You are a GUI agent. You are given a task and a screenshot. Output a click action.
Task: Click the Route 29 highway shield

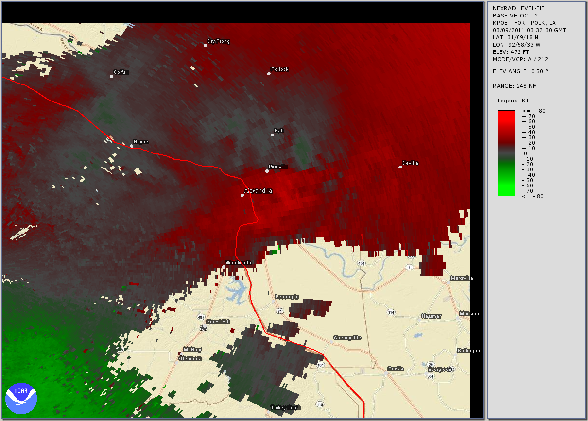click(x=431, y=364)
